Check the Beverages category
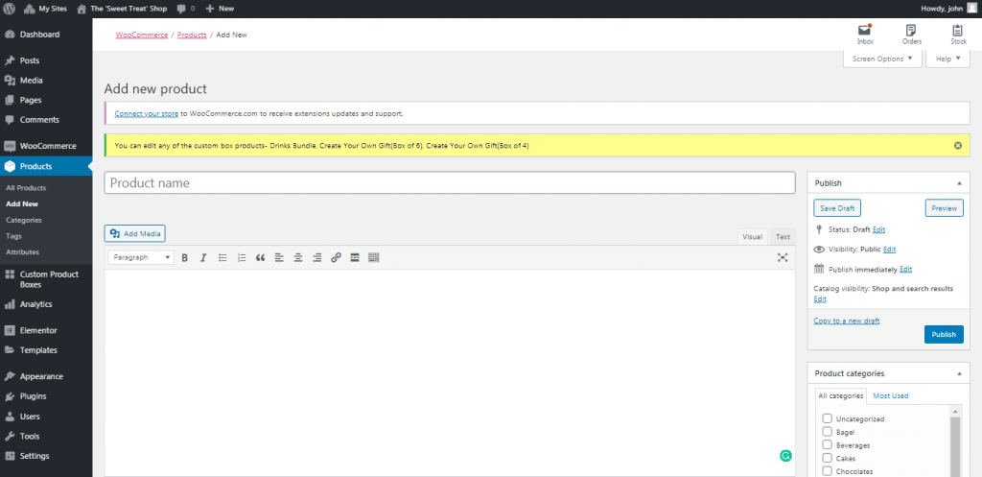The image size is (982, 477). click(x=827, y=445)
